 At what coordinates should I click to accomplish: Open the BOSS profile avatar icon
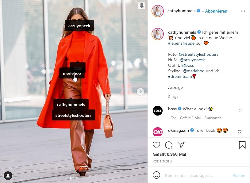(x=158, y=111)
